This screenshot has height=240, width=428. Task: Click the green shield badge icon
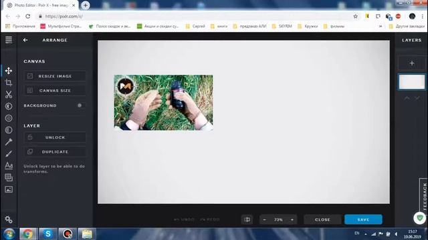(419, 218)
